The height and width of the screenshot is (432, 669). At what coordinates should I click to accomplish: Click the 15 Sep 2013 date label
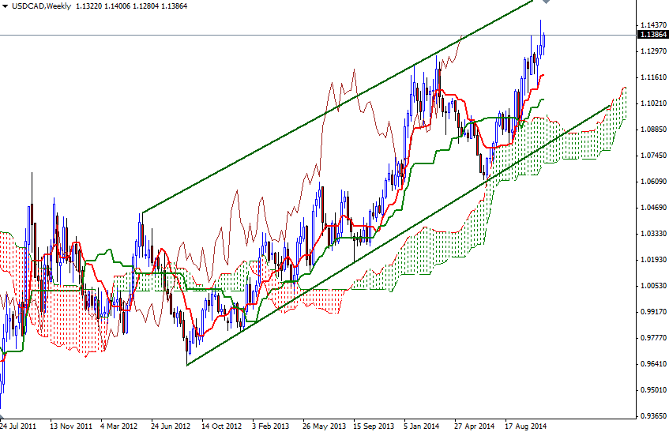point(374,426)
